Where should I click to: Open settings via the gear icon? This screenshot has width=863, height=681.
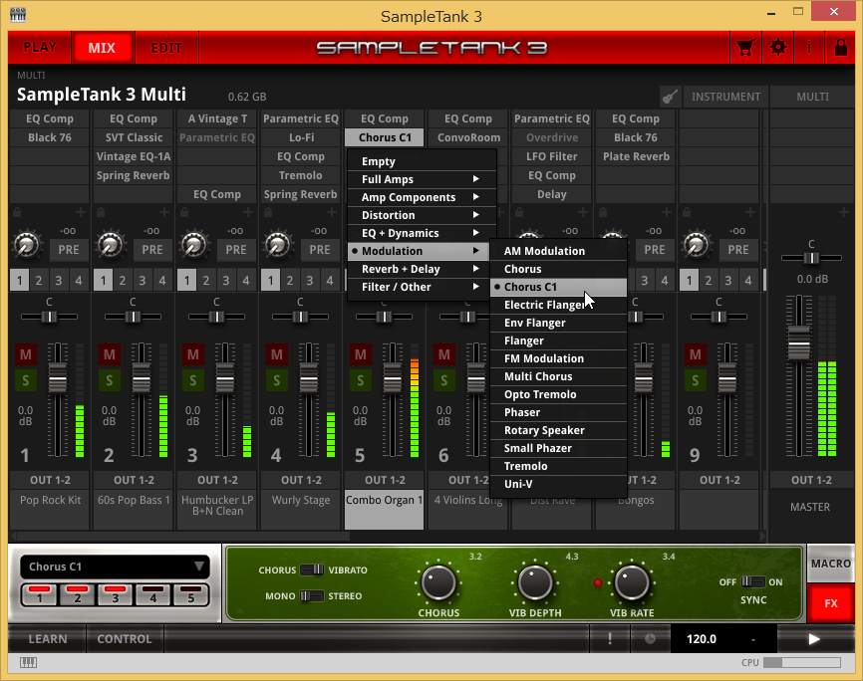pyautogui.click(x=777, y=48)
